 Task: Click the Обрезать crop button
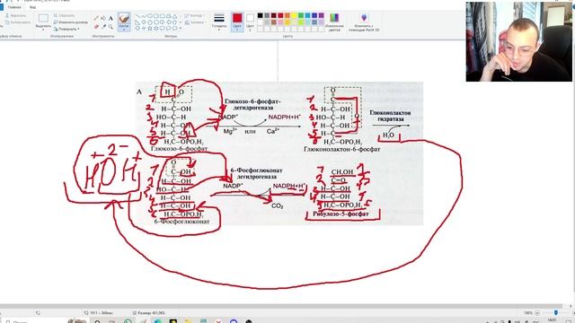click(64, 15)
